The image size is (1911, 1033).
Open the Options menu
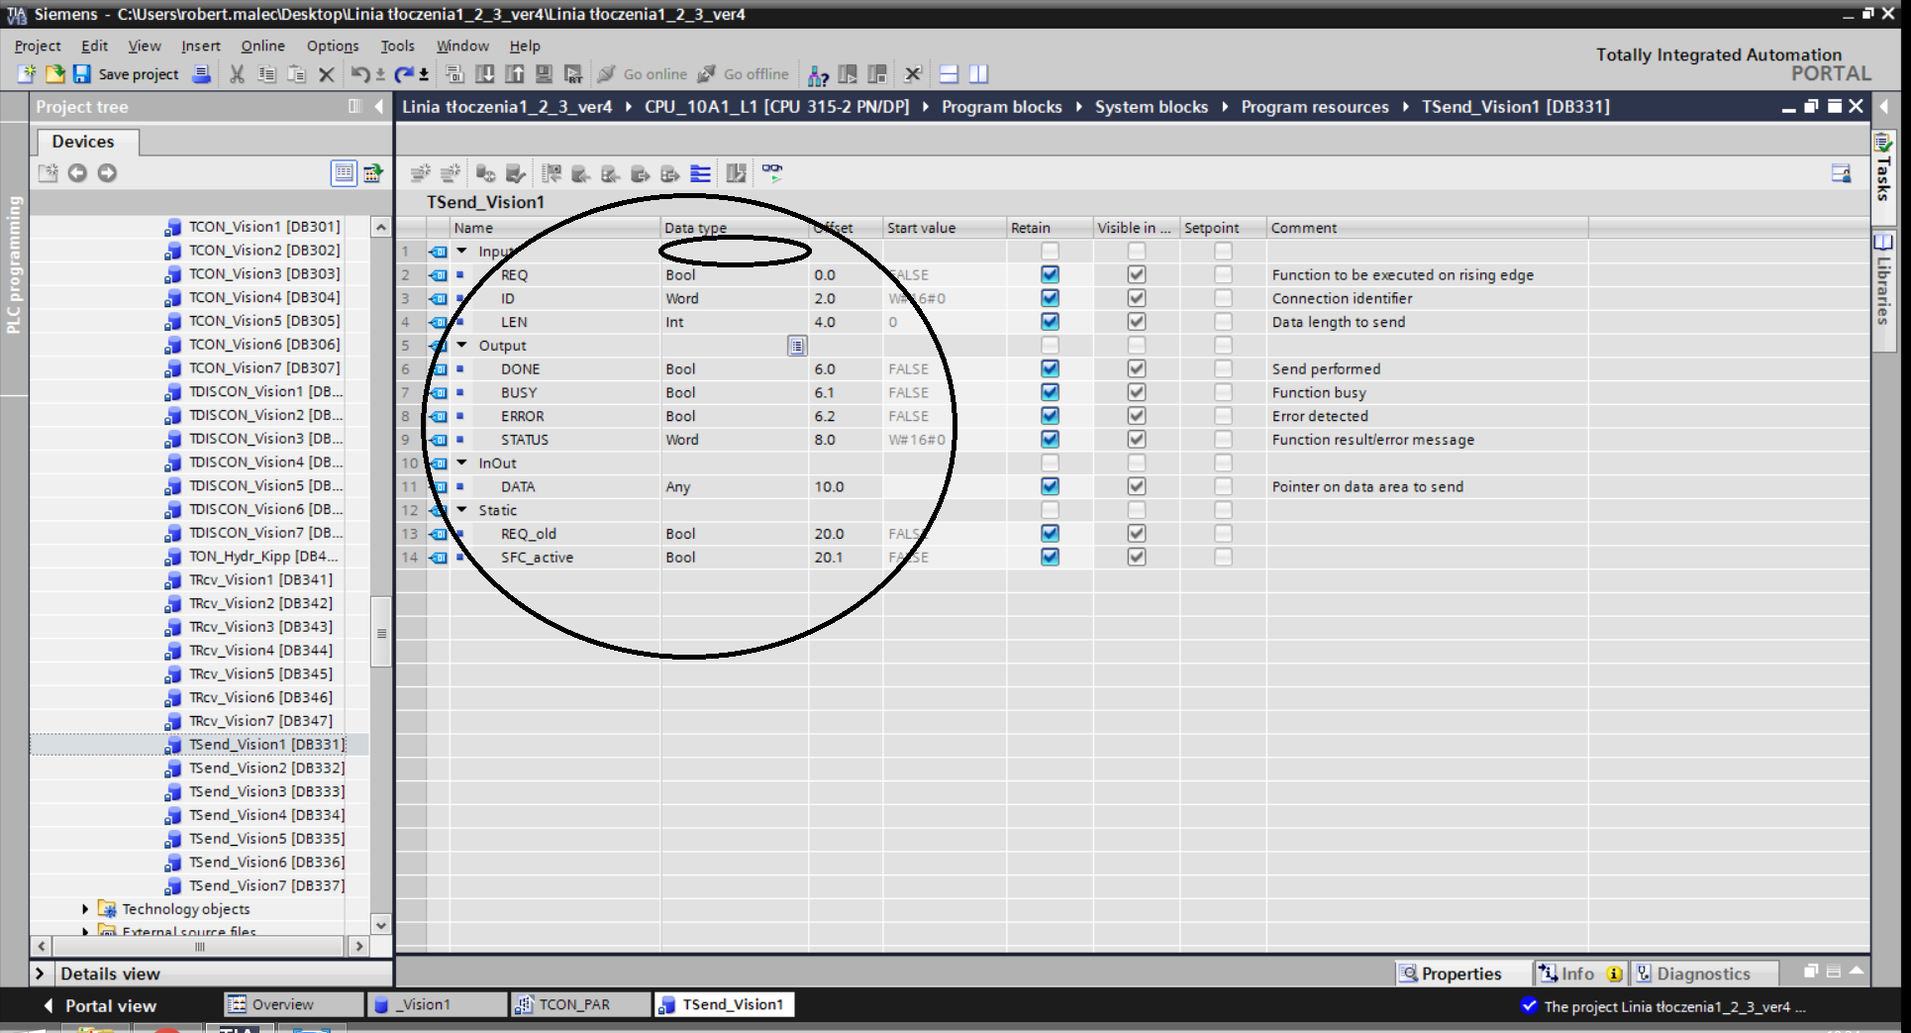pyautogui.click(x=333, y=46)
